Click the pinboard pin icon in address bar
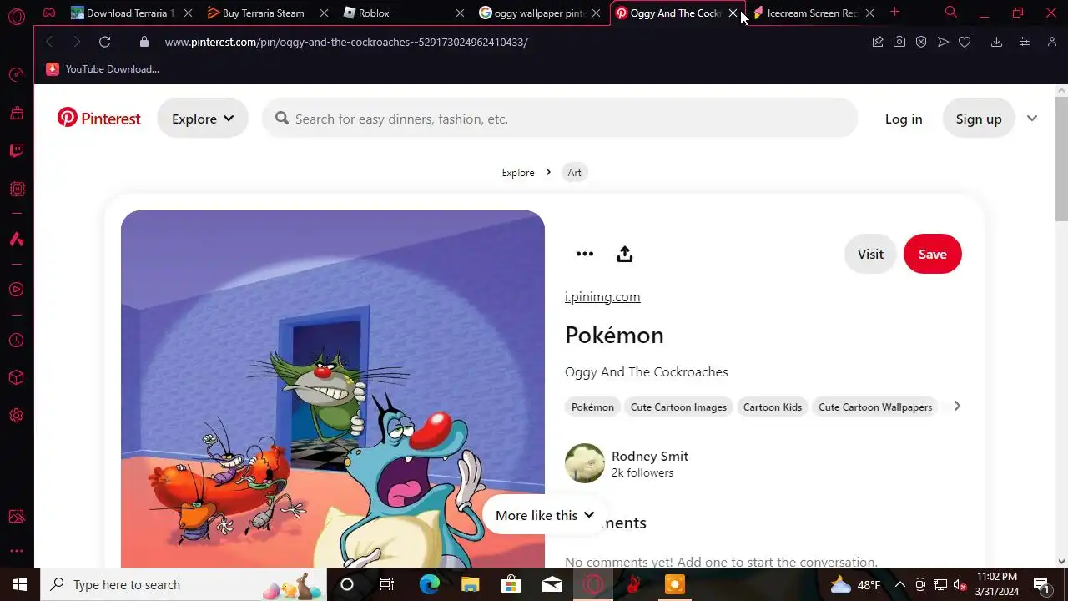1068x601 pixels. 878,42
